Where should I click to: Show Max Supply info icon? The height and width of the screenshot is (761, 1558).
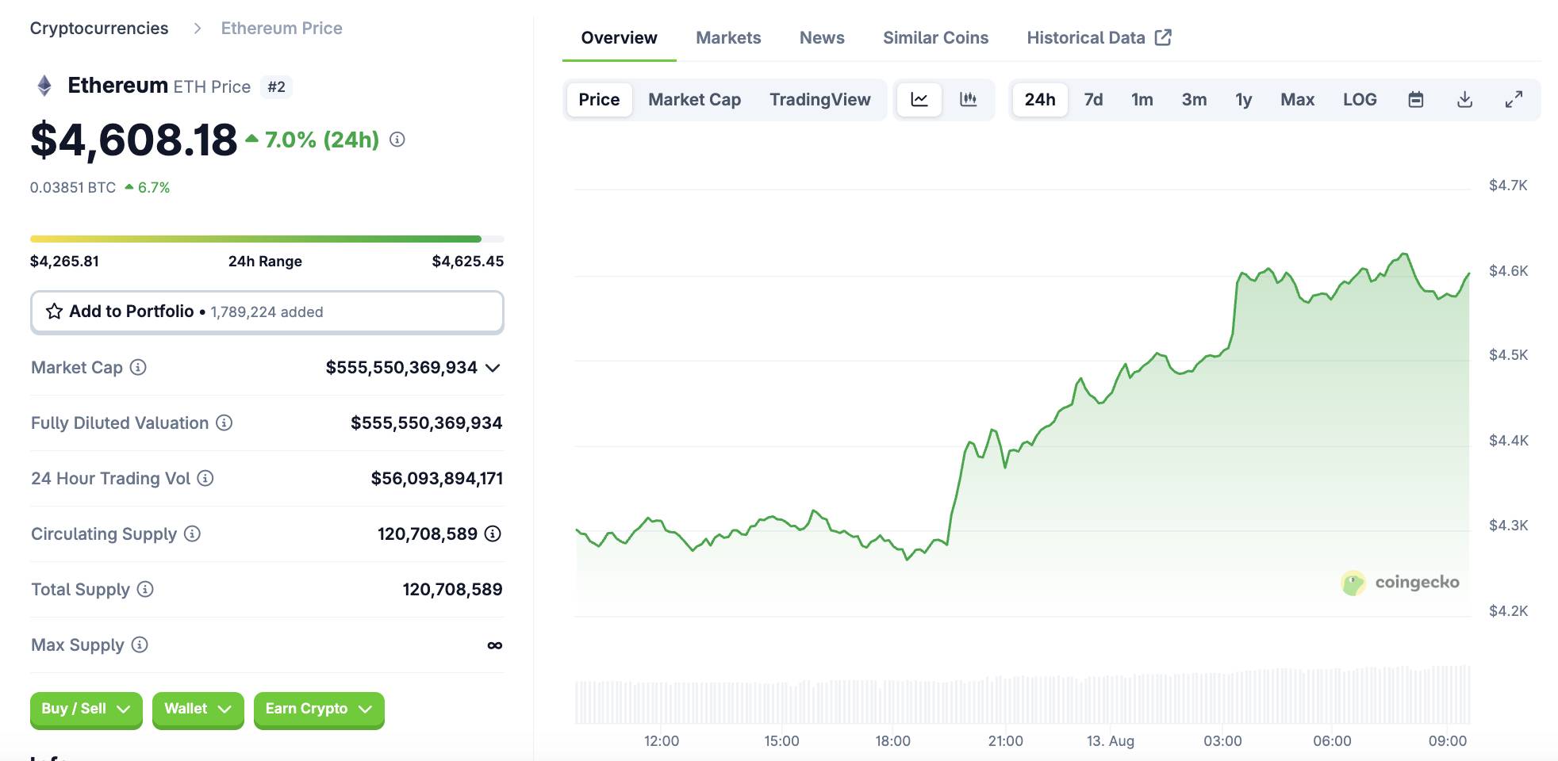point(140,644)
